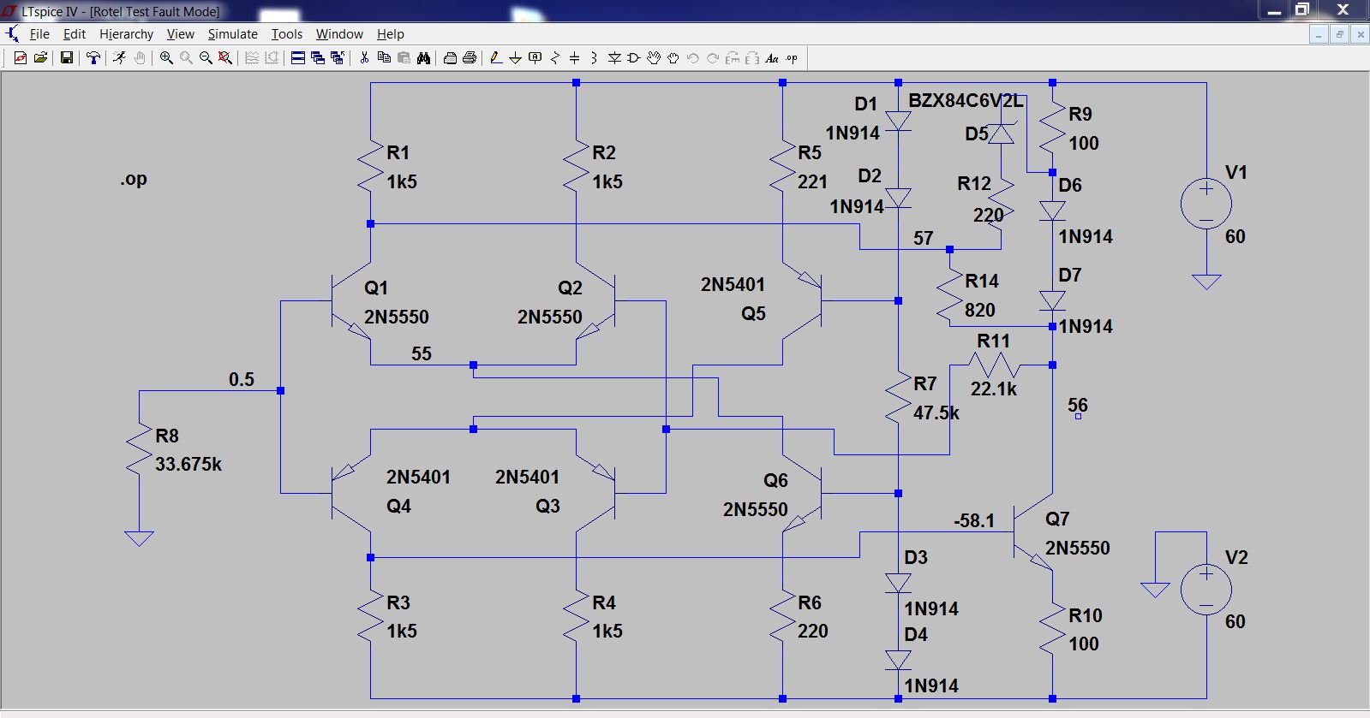Find with the binoculars icon
The height and width of the screenshot is (718, 1370).
[x=423, y=58]
